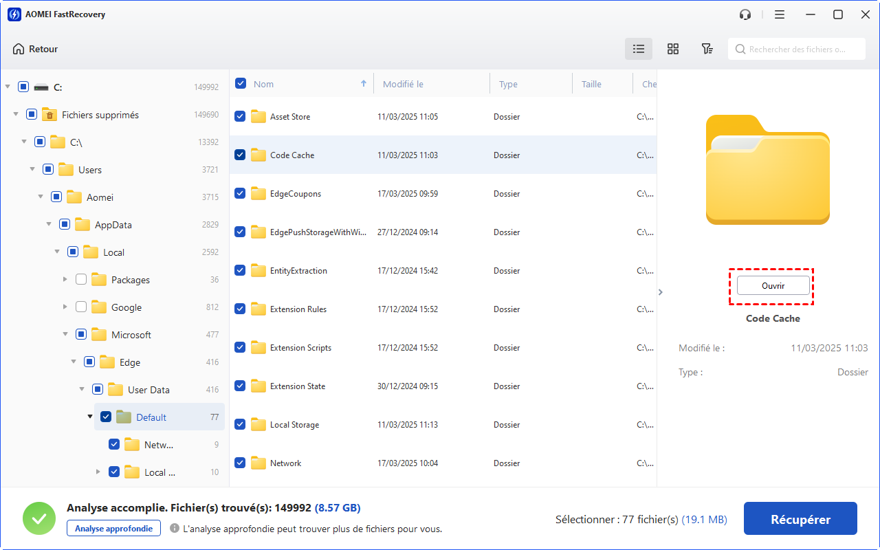Collapse the preview panel arrow
This screenshot has width=880, height=550.
pos(661,292)
